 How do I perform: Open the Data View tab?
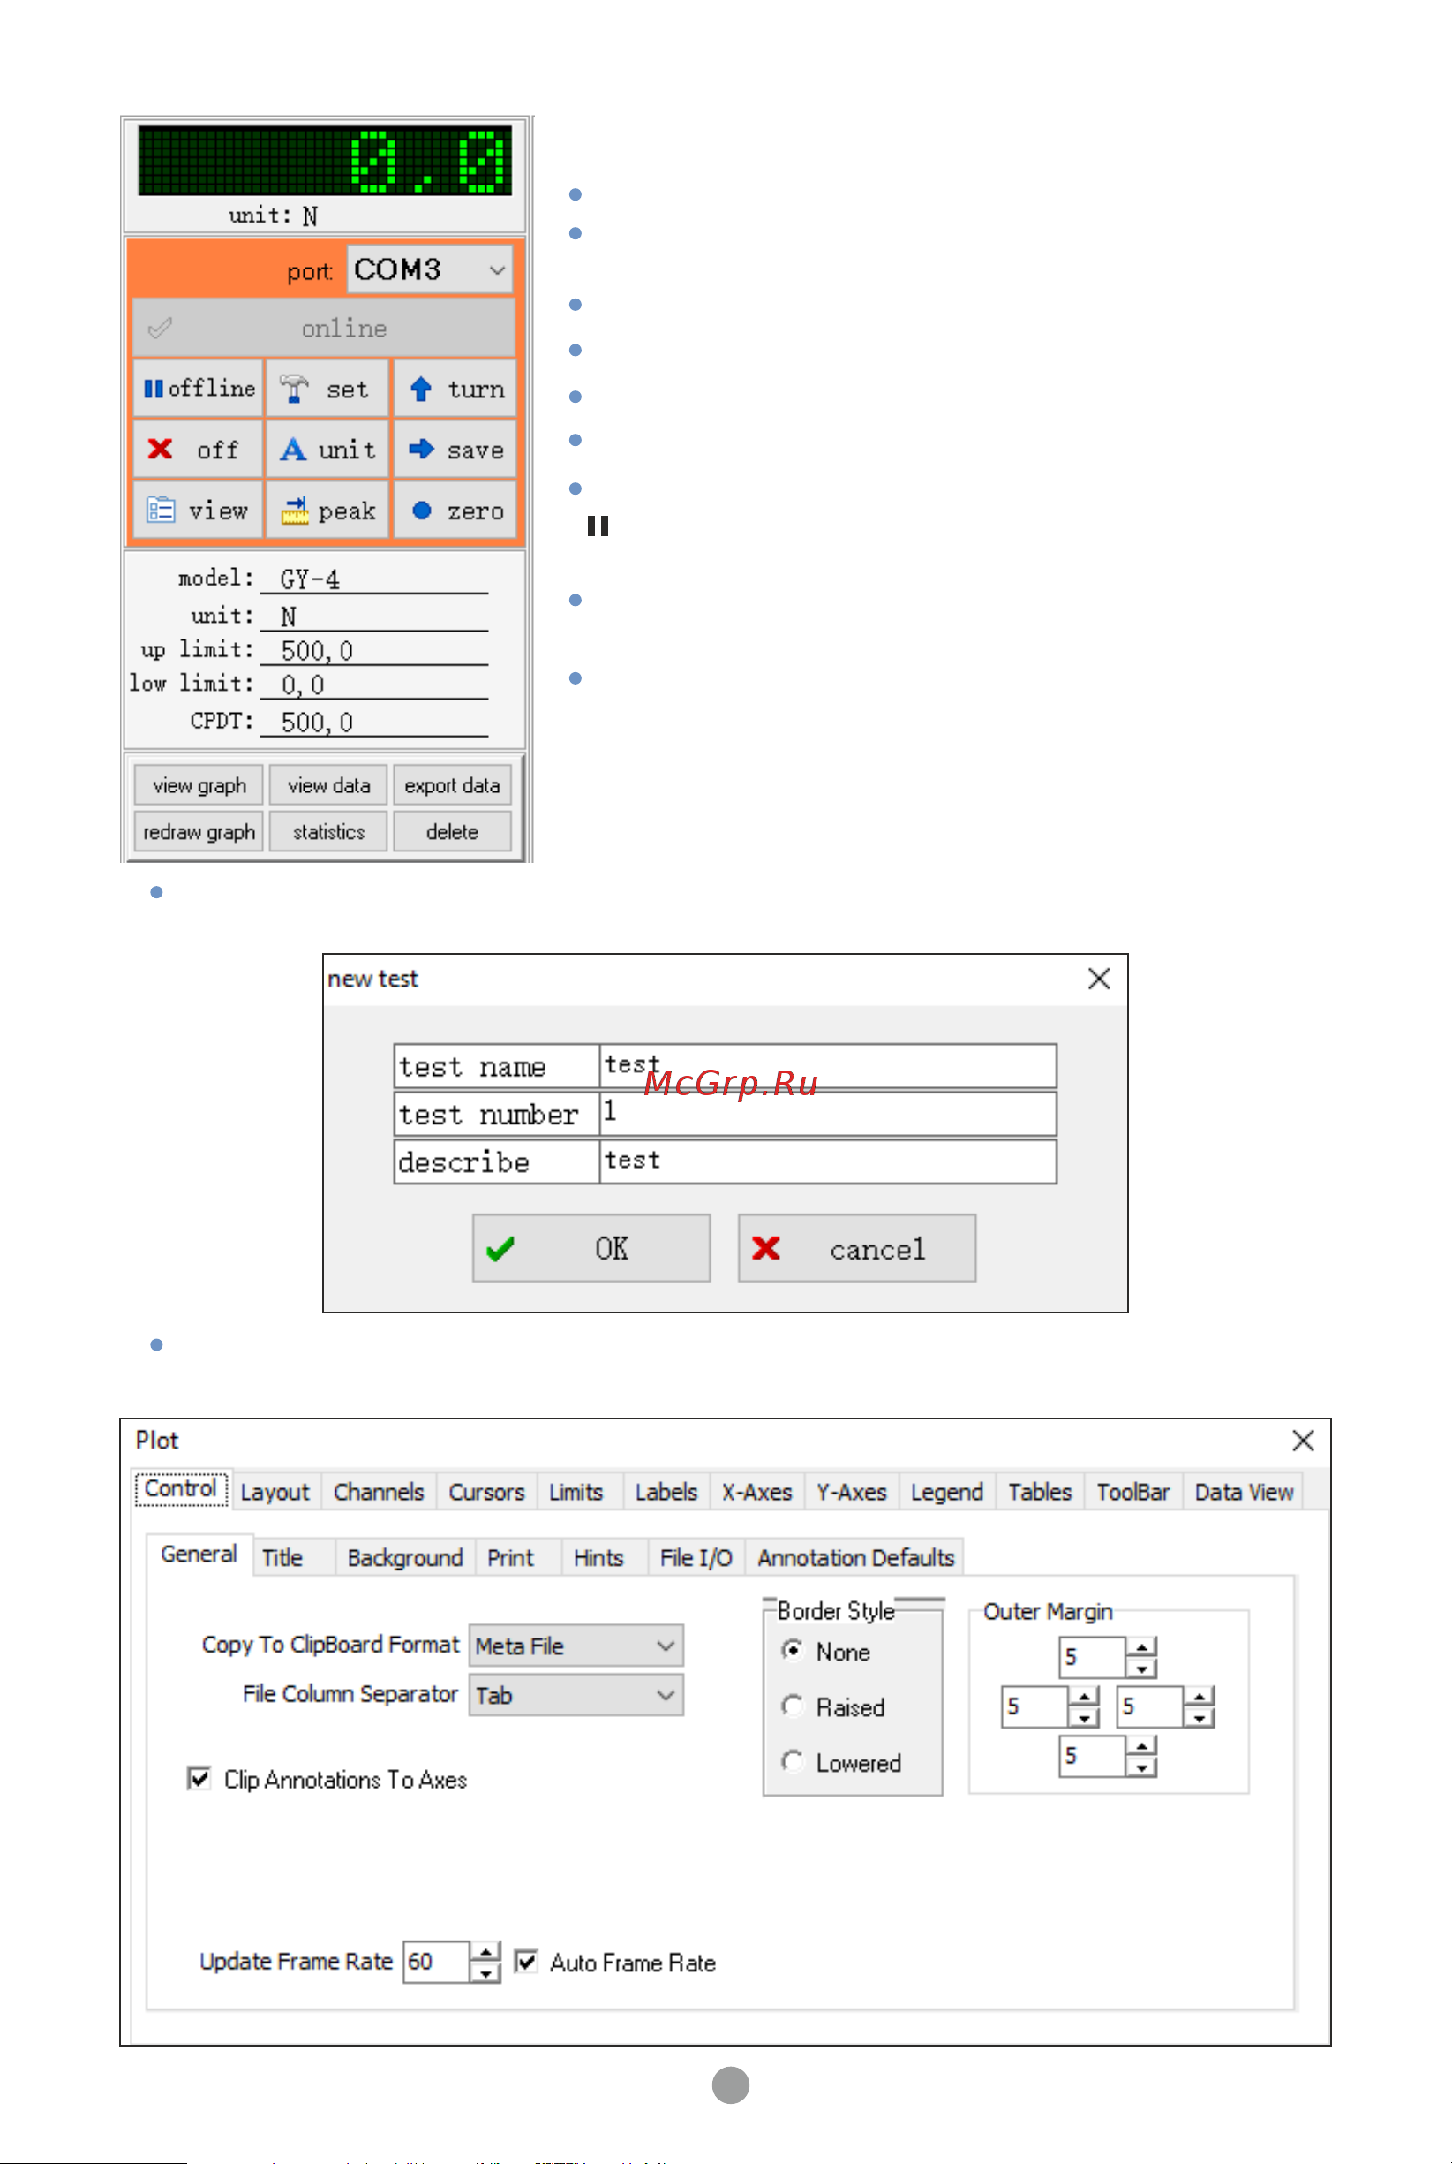1243,1492
